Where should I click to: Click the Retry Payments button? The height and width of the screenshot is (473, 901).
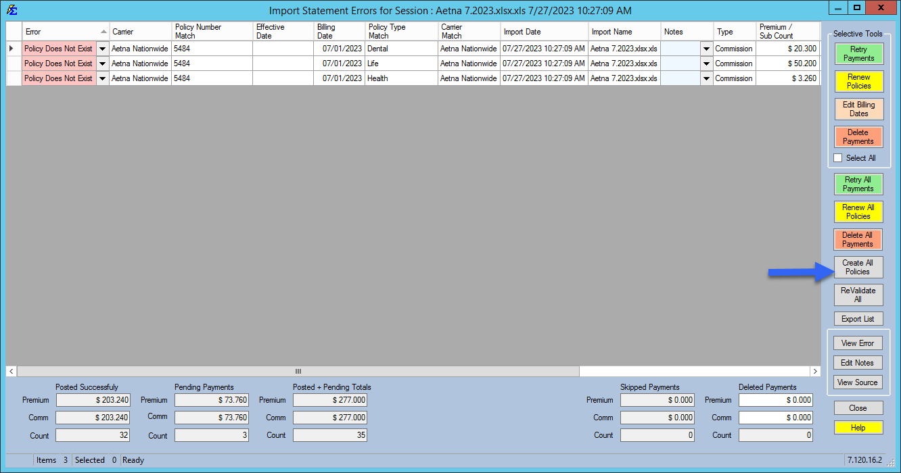pyautogui.click(x=858, y=54)
